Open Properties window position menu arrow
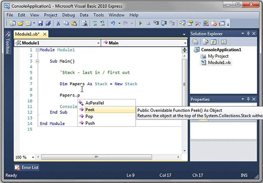Viewport: 263px width, 183px height. (x=243, y=99)
